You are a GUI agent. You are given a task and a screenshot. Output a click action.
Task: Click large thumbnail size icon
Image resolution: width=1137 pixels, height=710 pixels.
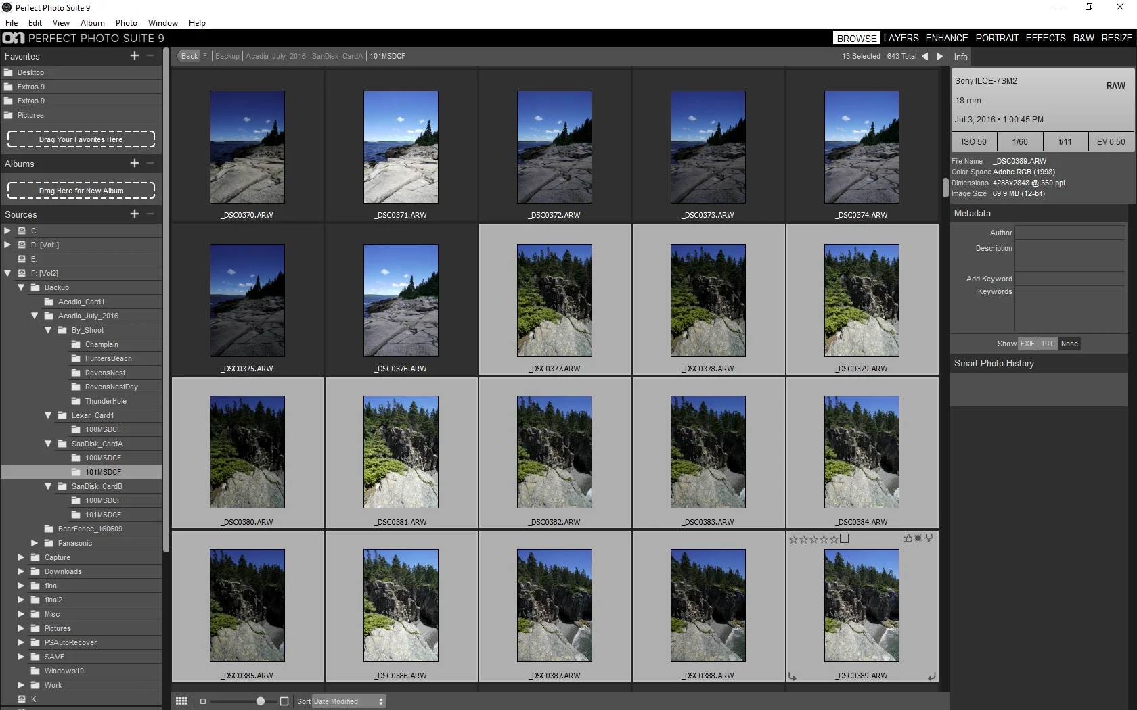point(284,701)
